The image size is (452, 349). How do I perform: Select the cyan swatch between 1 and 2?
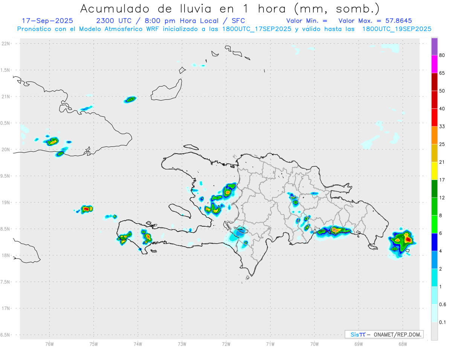(434, 277)
